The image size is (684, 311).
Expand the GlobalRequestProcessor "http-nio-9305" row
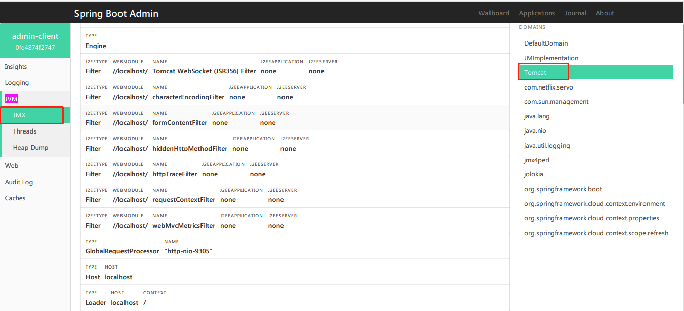295,246
